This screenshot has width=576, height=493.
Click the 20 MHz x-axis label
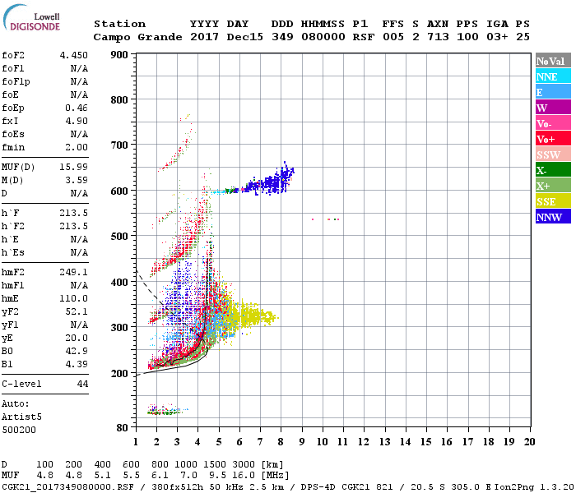[529, 442]
